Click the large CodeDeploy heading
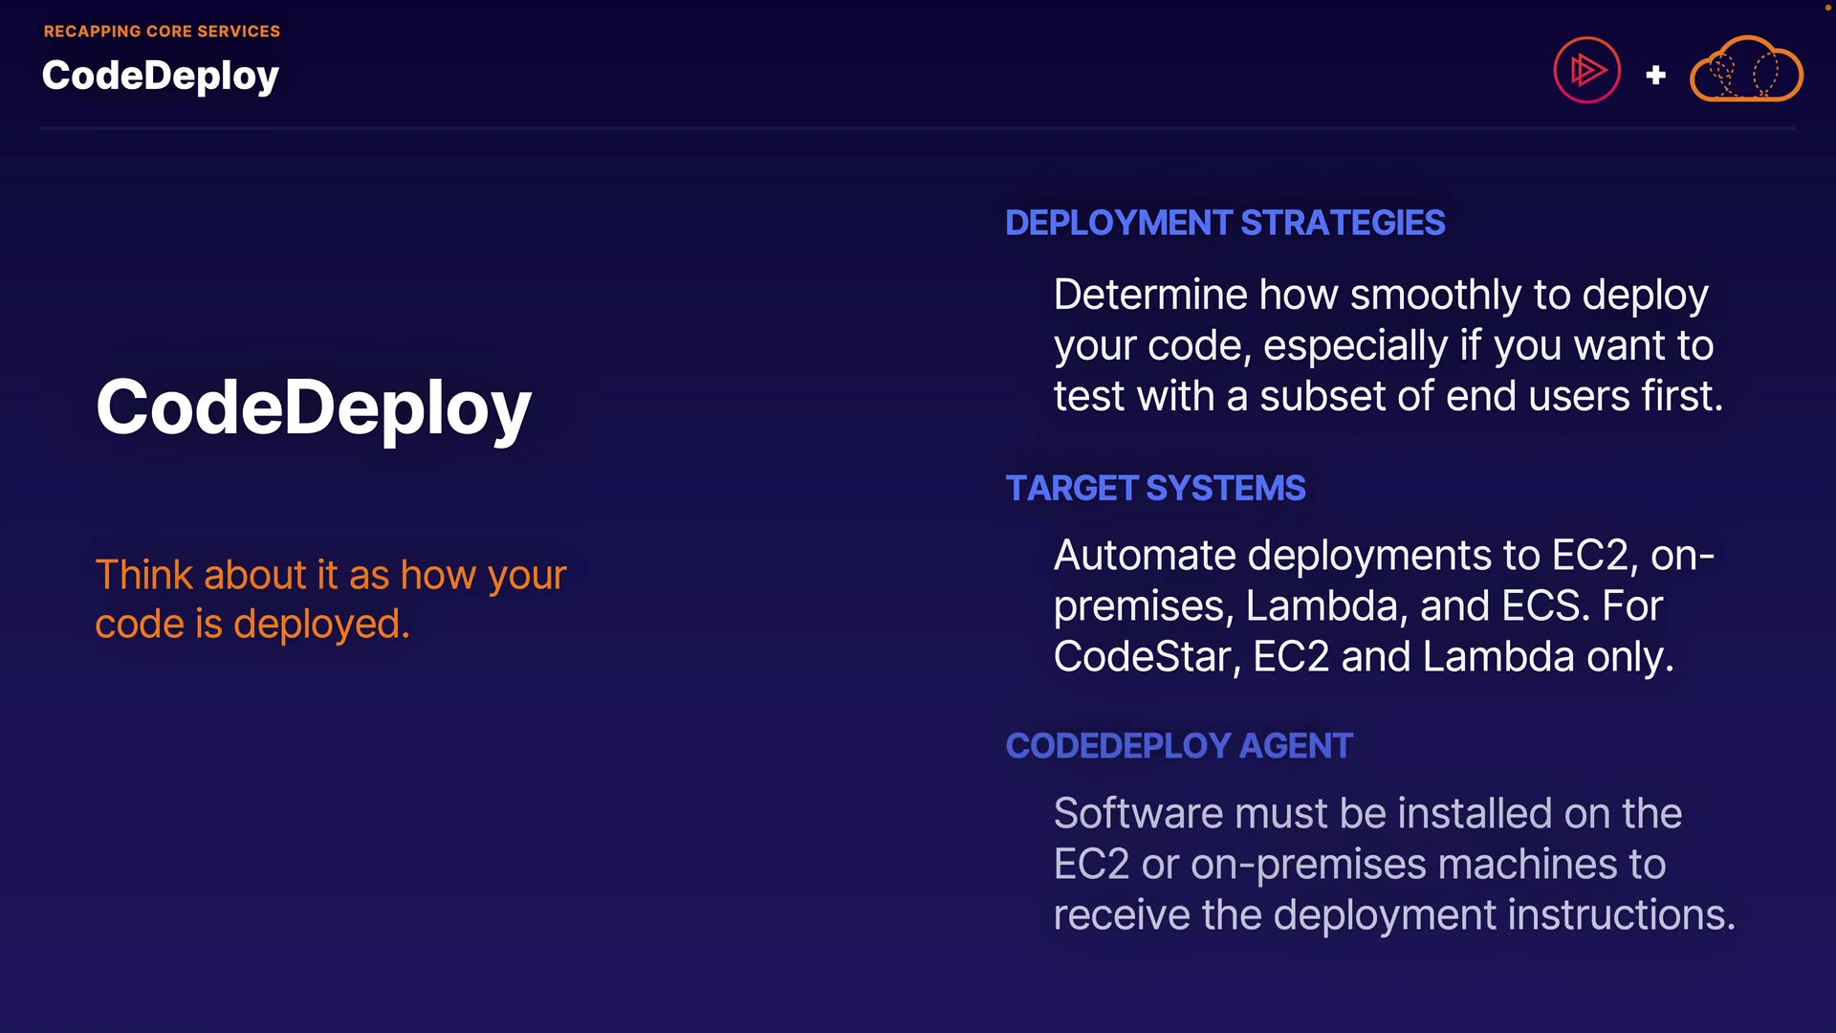The width and height of the screenshot is (1836, 1033). click(313, 407)
